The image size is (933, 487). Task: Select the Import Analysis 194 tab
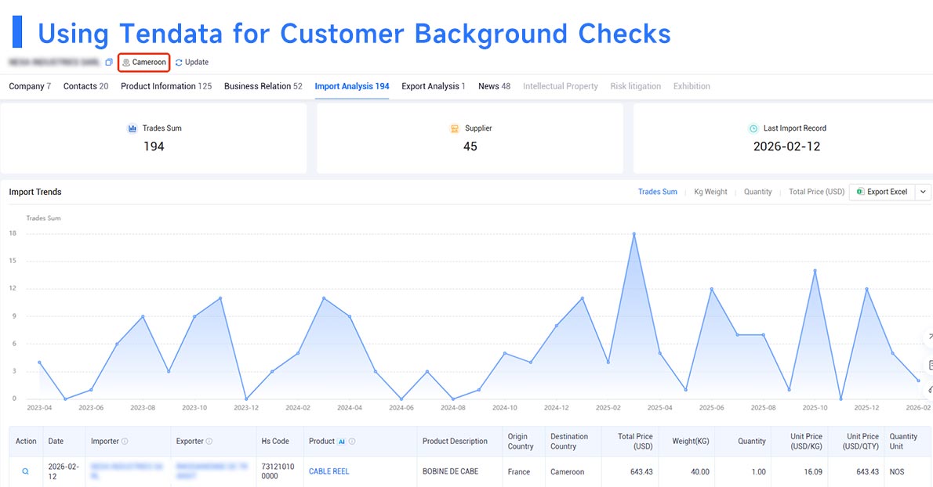coord(352,86)
